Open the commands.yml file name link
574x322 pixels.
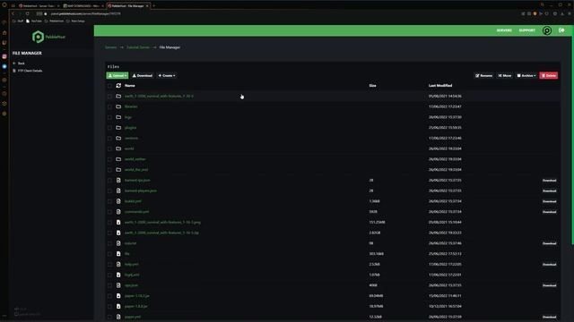tap(137, 212)
